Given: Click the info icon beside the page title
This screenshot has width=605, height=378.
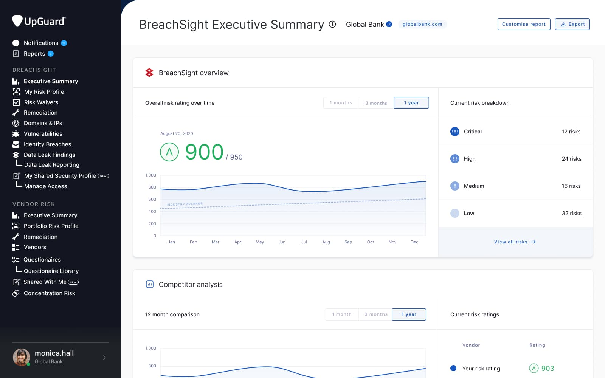Looking at the screenshot, I should (x=332, y=25).
